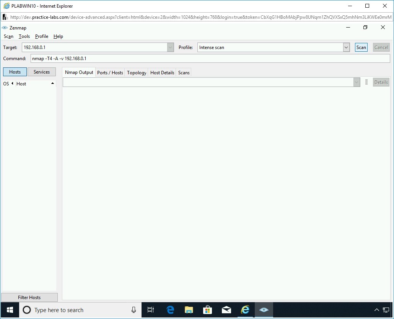Click the Filter Hosts button
This screenshot has width=394, height=319.
click(29, 297)
